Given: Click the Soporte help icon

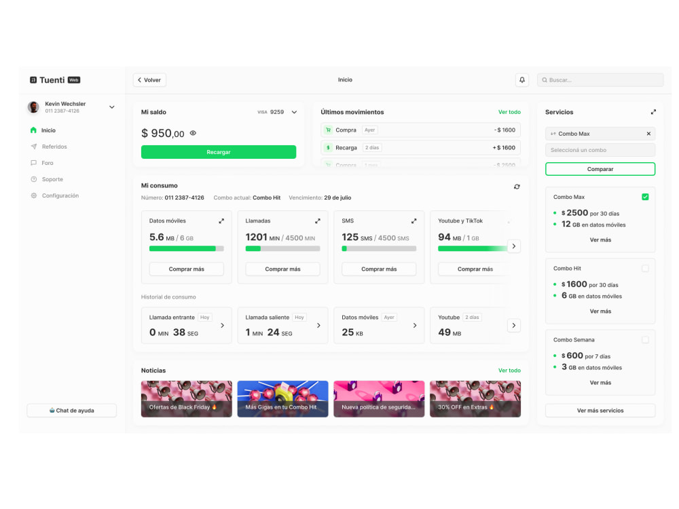Looking at the screenshot, I should 33,178.
